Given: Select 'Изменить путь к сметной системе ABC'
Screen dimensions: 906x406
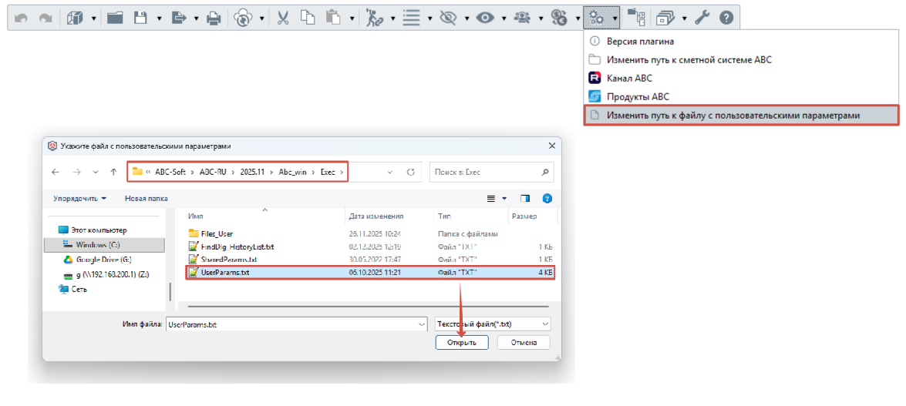Looking at the screenshot, I should point(741,59).
